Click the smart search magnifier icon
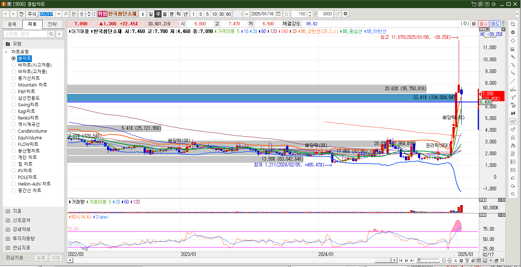The image size is (521, 267). click(x=52, y=34)
